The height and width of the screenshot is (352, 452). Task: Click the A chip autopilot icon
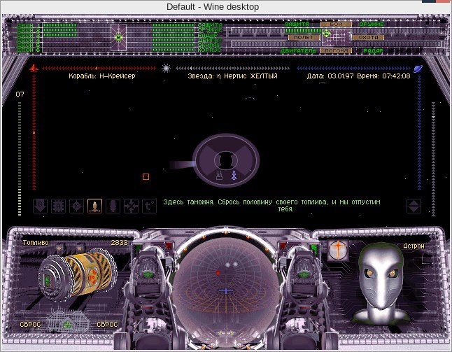click(x=58, y=206)
